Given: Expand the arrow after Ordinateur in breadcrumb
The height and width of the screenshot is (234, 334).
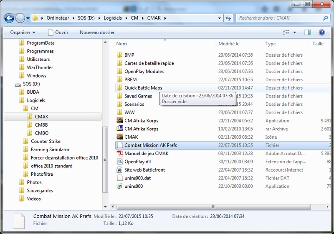Looking at the screenshot, I should coord(73,18).
